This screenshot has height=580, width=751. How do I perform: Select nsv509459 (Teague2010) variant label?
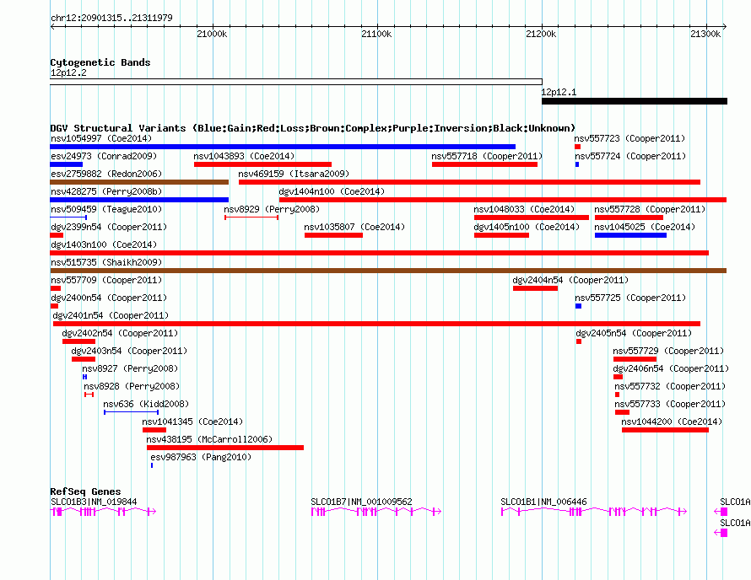tap(106, 209)
